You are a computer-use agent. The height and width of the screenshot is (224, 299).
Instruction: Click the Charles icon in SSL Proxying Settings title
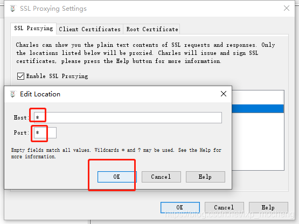tap(13, 9)
